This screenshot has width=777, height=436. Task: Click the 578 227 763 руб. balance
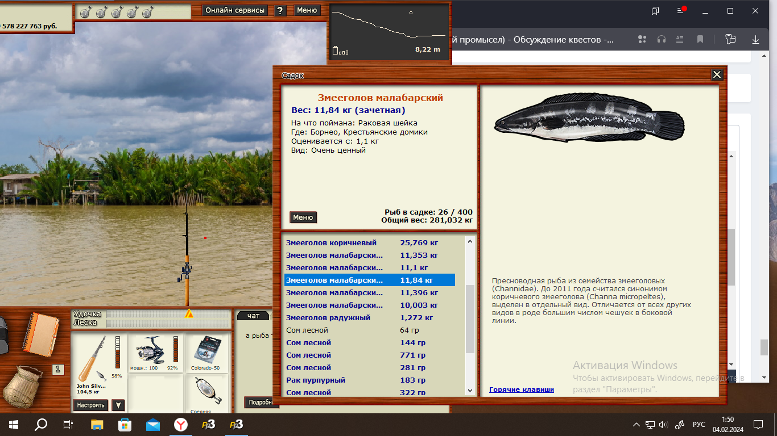30,26
